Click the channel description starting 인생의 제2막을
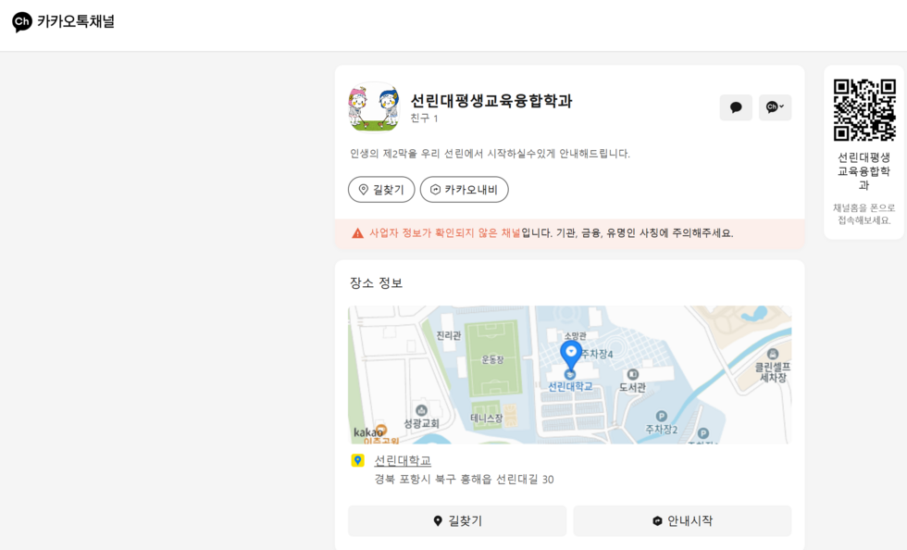This screenshot has width=907, height=550. click(x=490, y=154)
